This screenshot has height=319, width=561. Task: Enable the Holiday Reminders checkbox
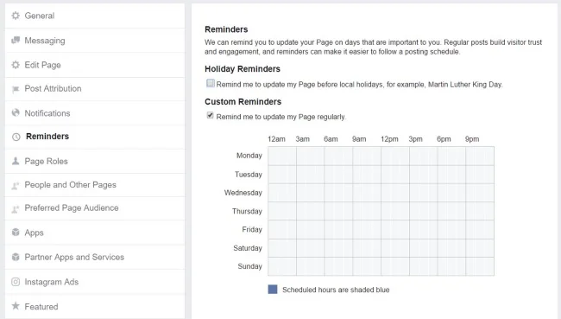211,83
